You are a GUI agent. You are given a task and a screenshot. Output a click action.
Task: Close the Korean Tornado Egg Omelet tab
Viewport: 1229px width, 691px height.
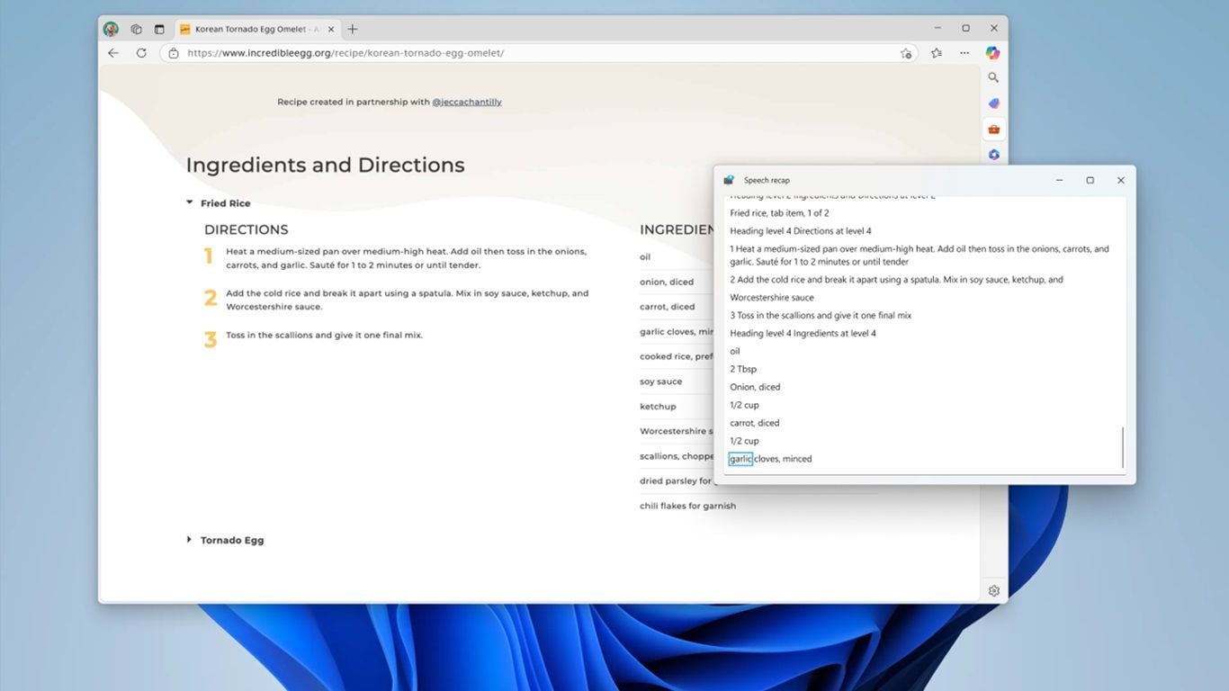(331, 29)
